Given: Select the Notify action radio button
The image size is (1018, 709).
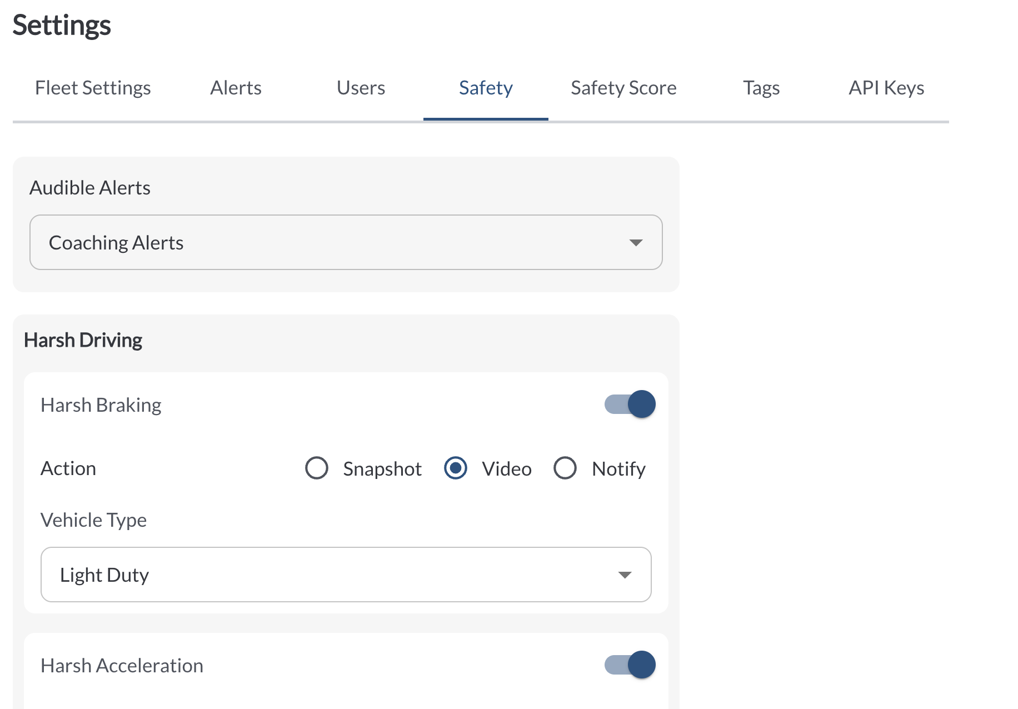Looking at the screenshot, I should (x=565, y=468).
